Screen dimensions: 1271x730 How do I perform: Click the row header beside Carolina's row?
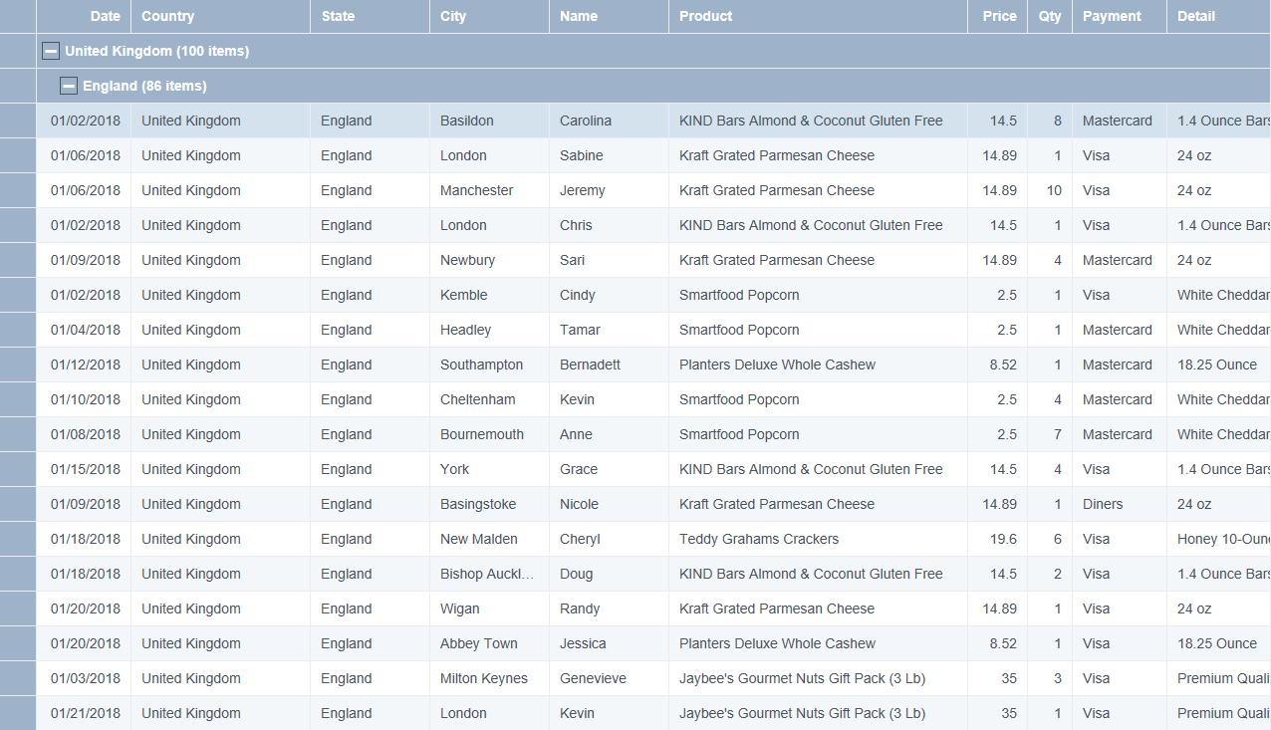click(x=18, y=121)
